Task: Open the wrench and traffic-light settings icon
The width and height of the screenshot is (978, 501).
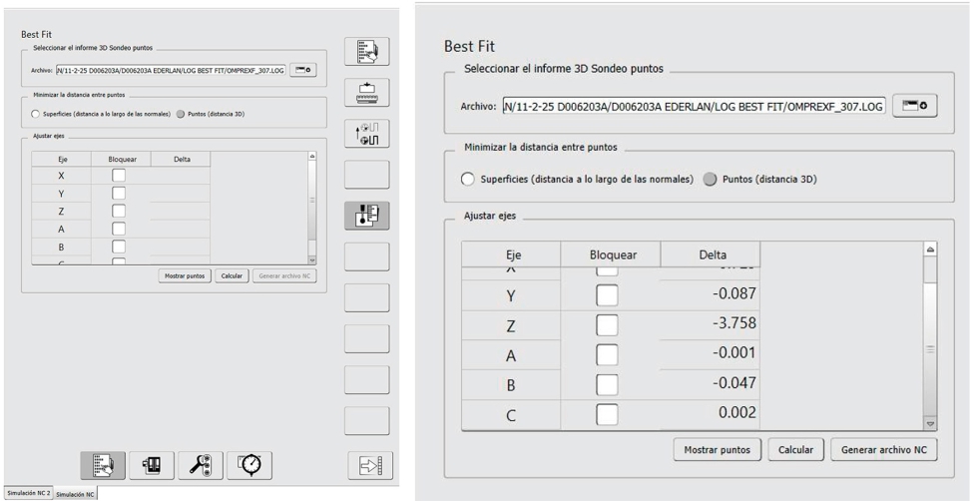Action: tap(201, 465)
